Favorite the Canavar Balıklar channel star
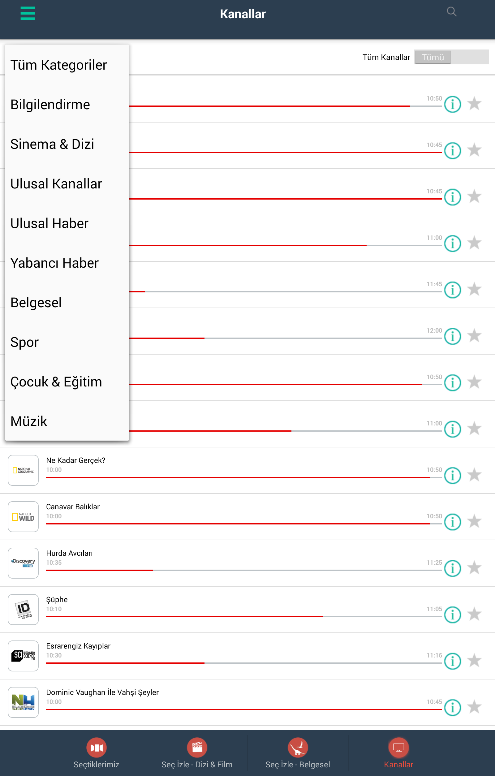This screenshot has height=776, width=495. (x=474, y=521)
